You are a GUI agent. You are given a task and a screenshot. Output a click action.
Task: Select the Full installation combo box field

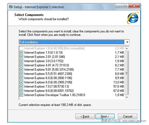click(x=74, y=42)
